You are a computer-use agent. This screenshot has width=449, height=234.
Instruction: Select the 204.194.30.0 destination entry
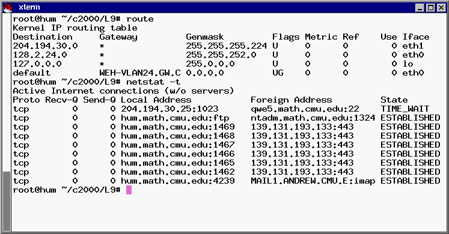[45, 46]
